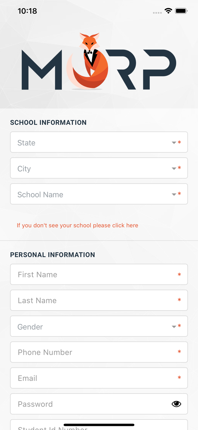The image size is (198, 430).
Task: Tap the battery status icon
Action: [181, 11]
